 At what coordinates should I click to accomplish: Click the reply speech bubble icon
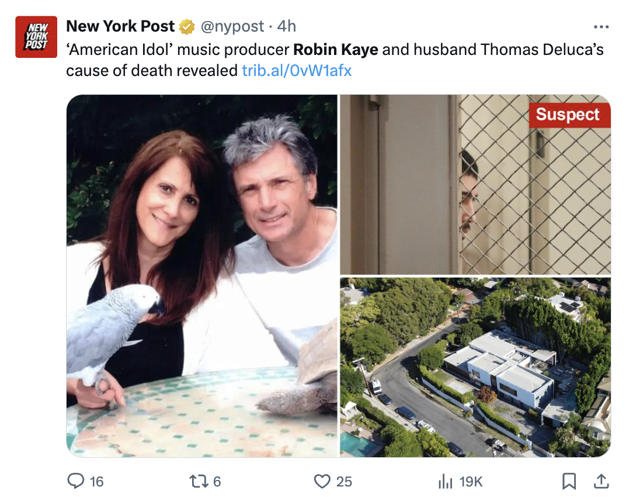click(76, 481)
